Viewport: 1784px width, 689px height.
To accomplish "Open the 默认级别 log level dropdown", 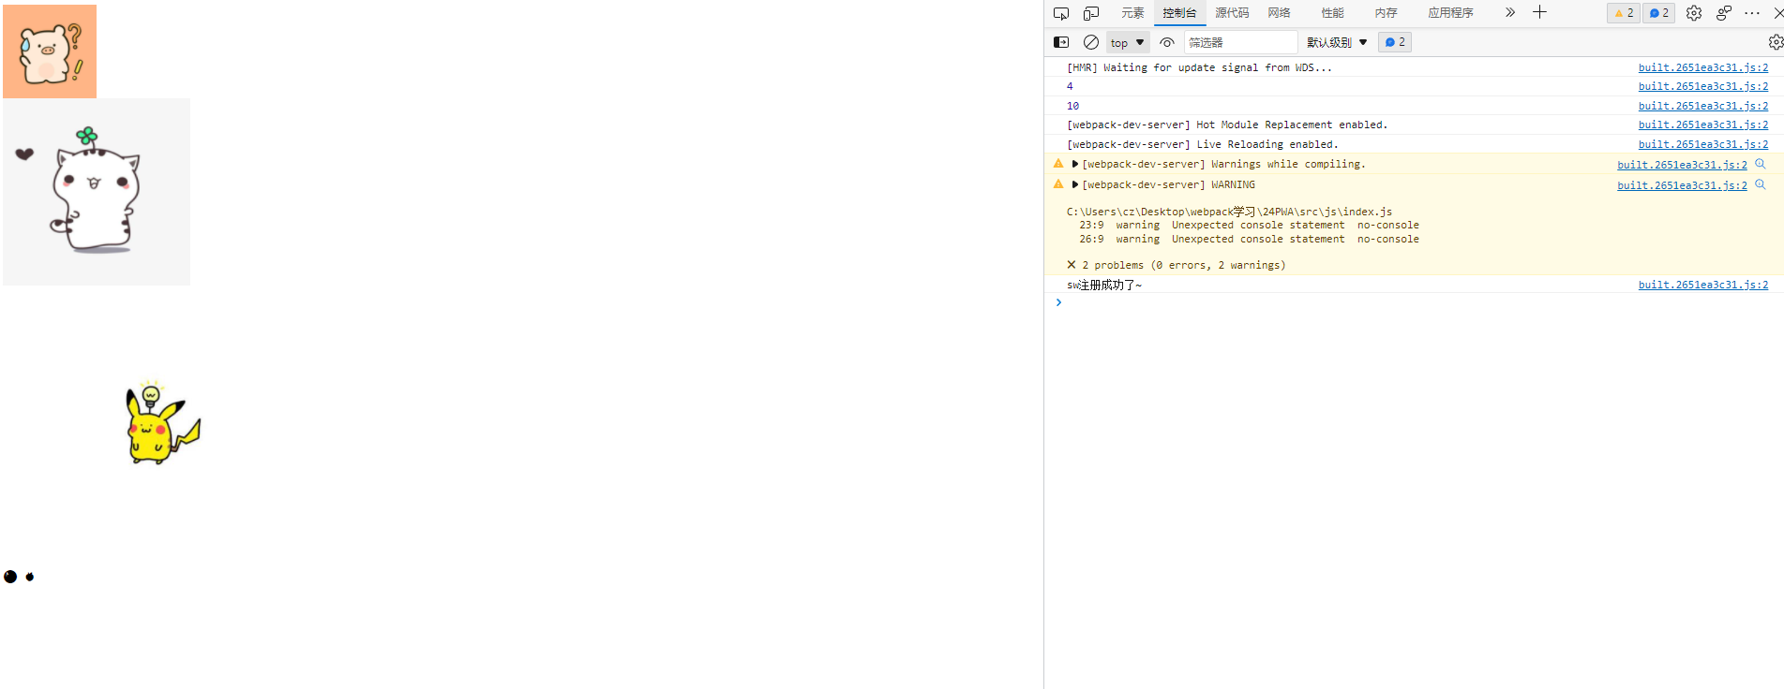I will click(x=1337, y=42).
